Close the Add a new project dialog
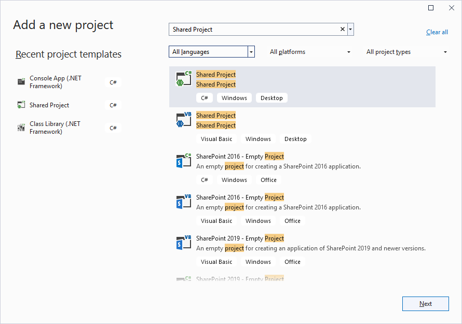The width and height of the screenshot is (462, 324). pos(452,8)
